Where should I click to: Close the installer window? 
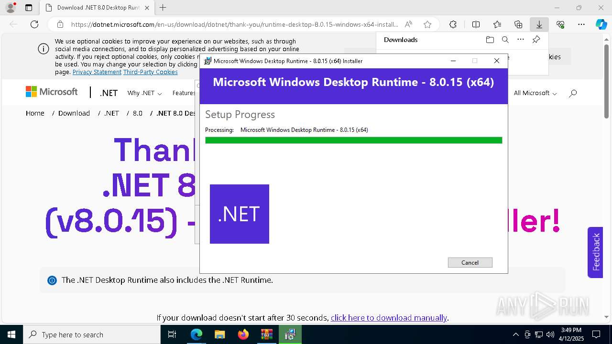497,61
